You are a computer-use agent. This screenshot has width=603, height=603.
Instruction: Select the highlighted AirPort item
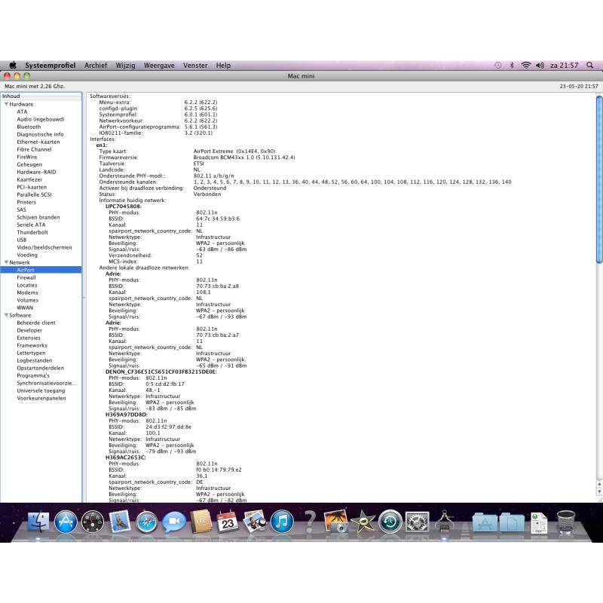click(x=41, y=270)
